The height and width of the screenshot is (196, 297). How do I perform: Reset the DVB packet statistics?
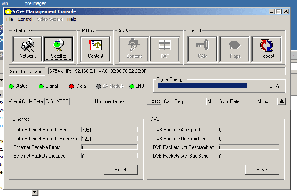(262, 170)
